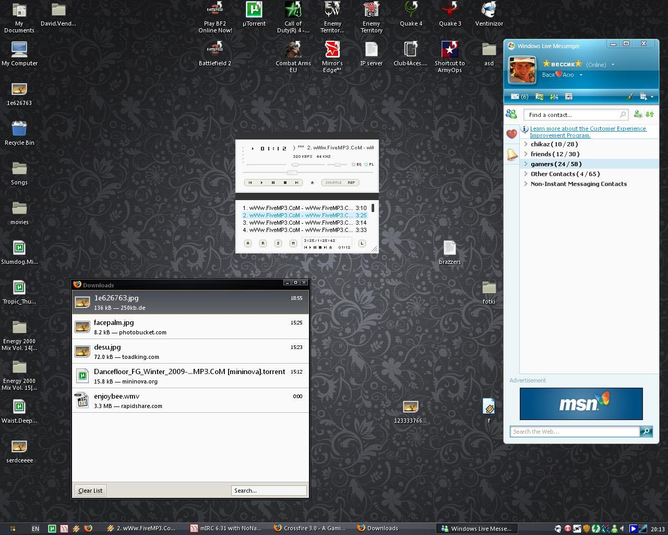668x535 pixels.
Task: Click the Search the Web field in Messenger
Action: [x=575, y=432]
